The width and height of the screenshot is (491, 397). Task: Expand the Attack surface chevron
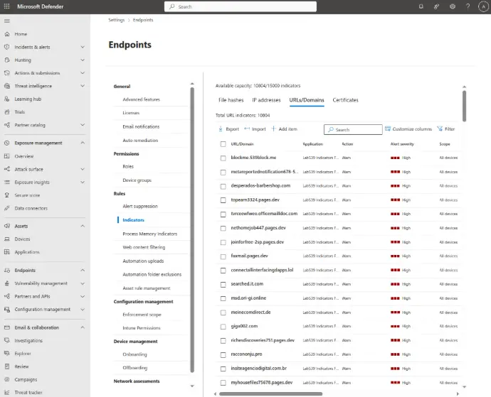point(83,169)
